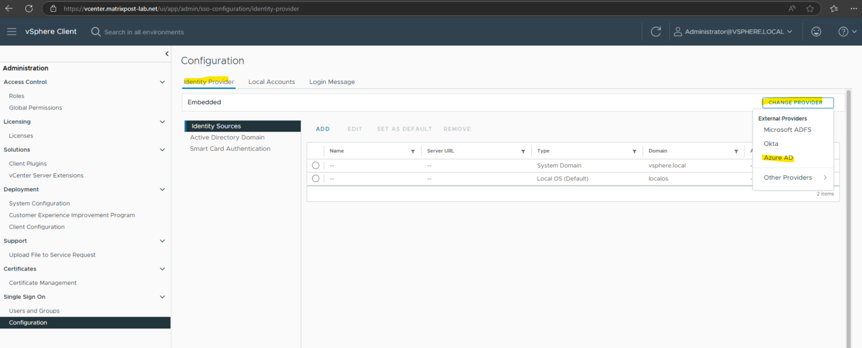
Task: Switch to the Local Accounts tab
Action: click(x=272, y=81)
